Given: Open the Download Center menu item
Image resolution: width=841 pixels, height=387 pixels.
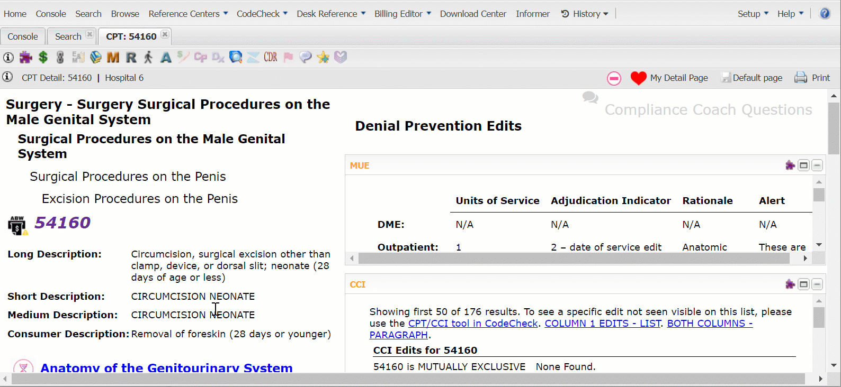Looking at the screenshot, I should (x=473, y=14).
